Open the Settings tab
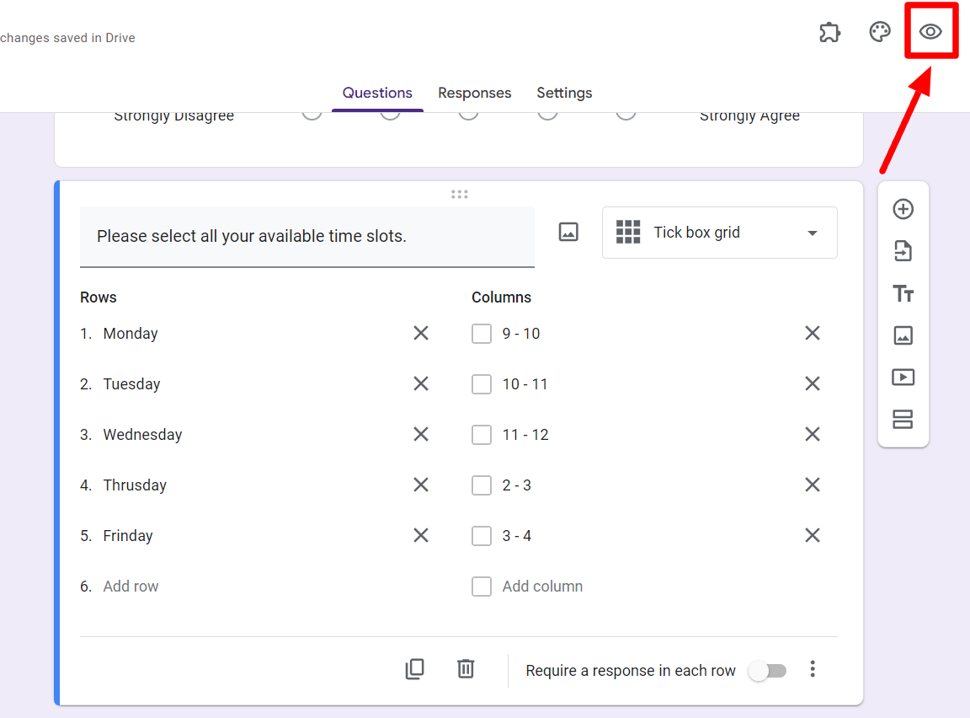This screenshot has width=970, height=718. pos(564,93)
